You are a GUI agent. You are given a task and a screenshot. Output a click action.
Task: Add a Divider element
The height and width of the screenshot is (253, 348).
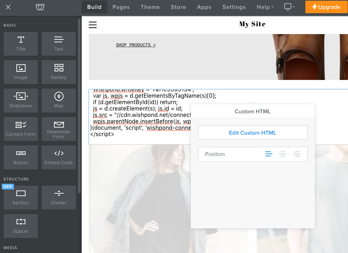click(x=59, y=198)
